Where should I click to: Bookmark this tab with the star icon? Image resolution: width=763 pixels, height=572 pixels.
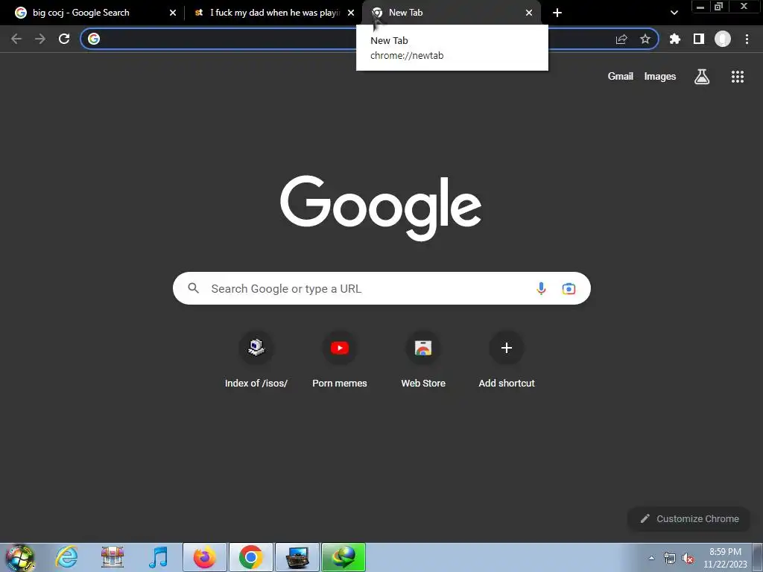[645, 39]
